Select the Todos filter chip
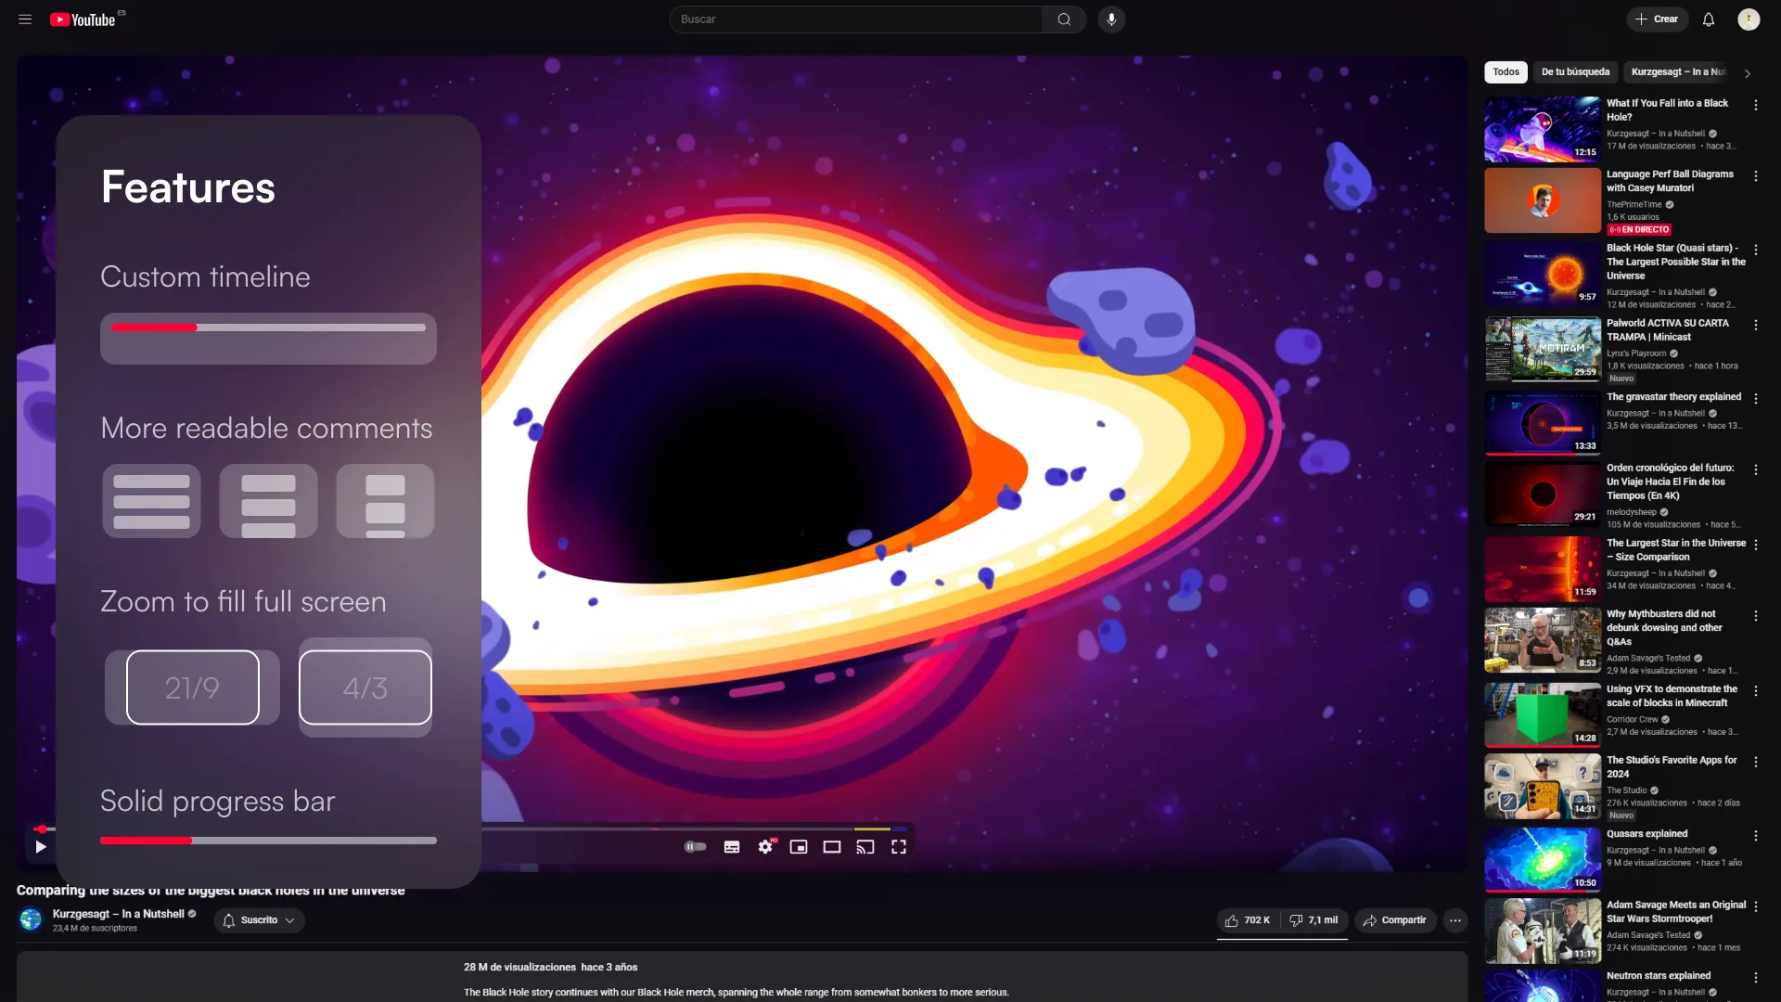 [1505, 71]
